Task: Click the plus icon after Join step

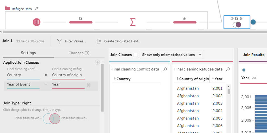Action: [x=253, y=22]
